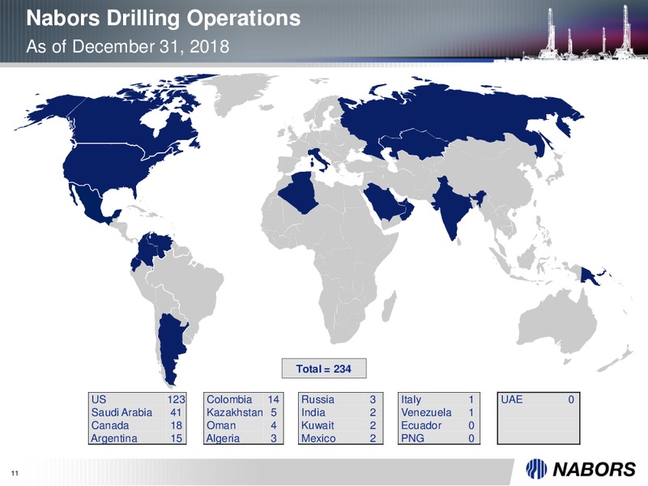This screenshot has width=648, height=486.
Task: Click Saudi Arabia on the world map
Action: click(x=382, y=202)
